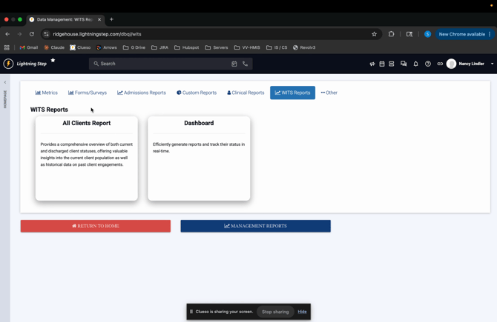Click the notifications bell icon
The width and height of the screenshot is (497, 322).
tap(415, 64)
